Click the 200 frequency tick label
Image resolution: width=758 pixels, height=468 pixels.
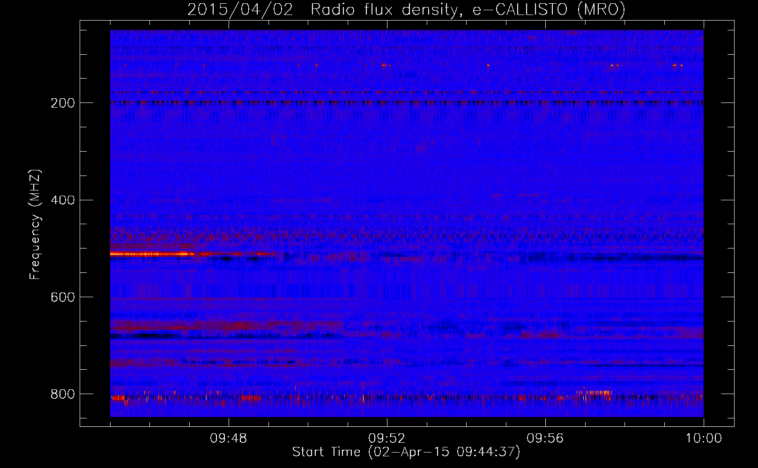(63, 103)
